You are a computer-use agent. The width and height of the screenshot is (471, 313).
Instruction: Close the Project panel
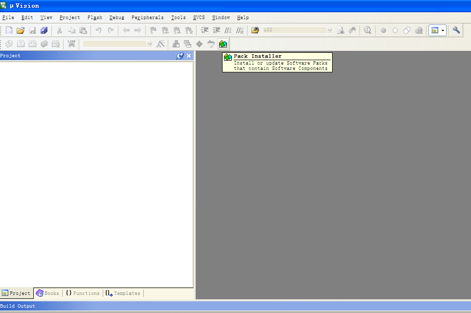189,56
